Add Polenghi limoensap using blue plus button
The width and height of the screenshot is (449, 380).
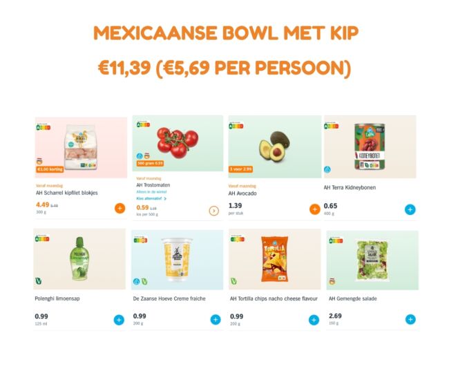(x=119, y=320)
